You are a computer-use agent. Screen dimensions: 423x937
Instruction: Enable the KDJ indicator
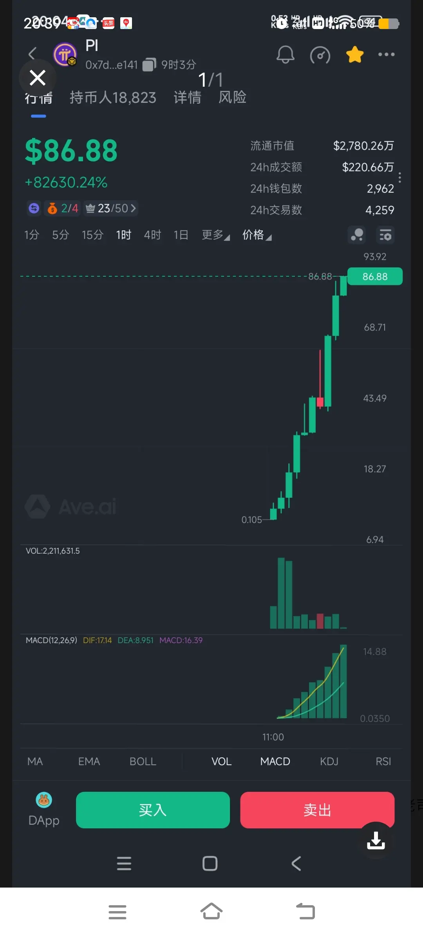point(329,761)
